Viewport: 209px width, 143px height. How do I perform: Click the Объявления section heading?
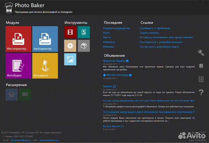tap(114, 55)
